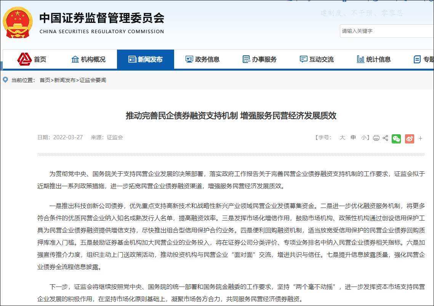
Task: Open the 办事服务 menu tab
Action: point(259,59)
